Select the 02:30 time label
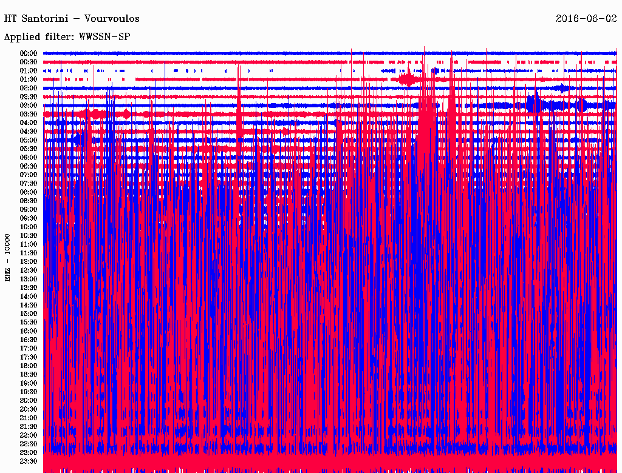Screen dimensions: 622x473 29,96
